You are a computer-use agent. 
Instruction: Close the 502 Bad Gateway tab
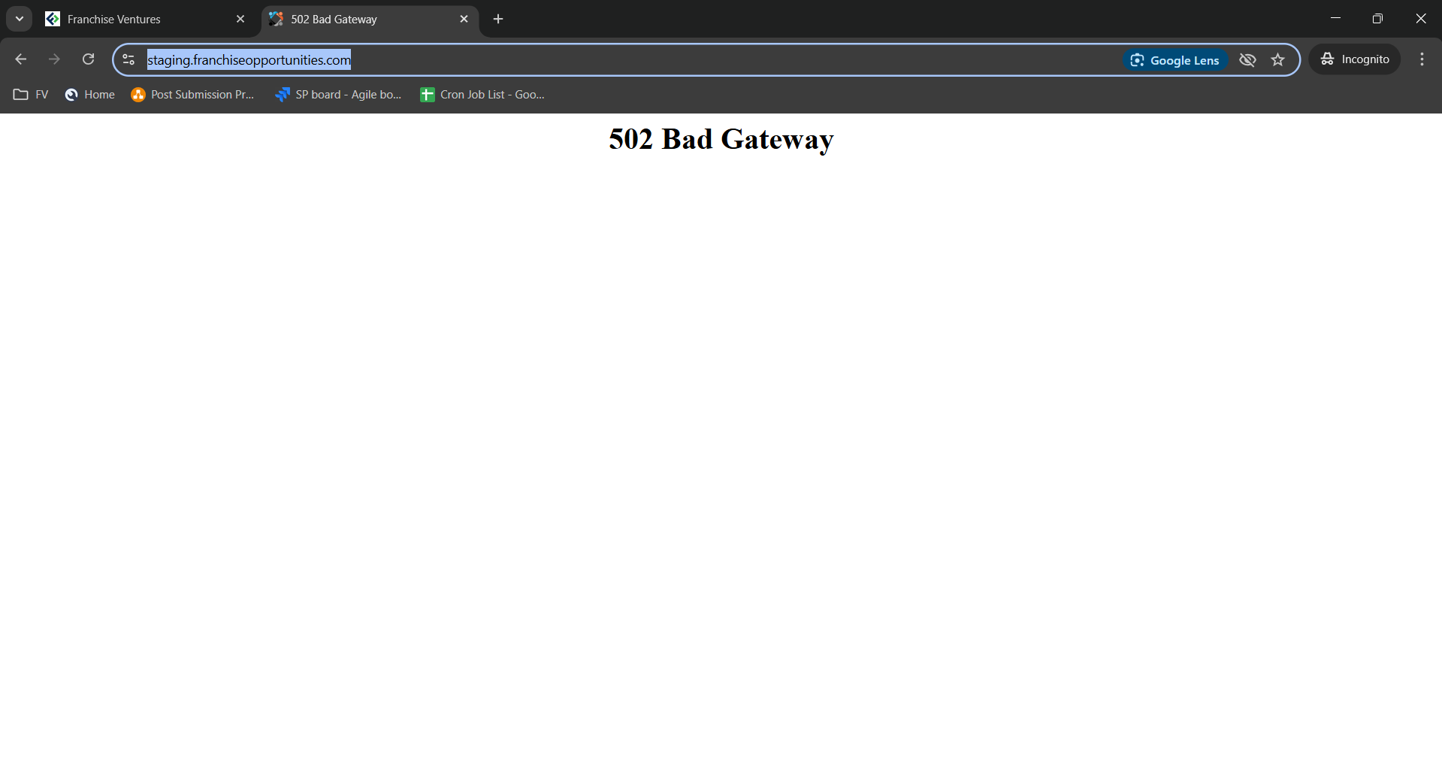click(464, 20)
